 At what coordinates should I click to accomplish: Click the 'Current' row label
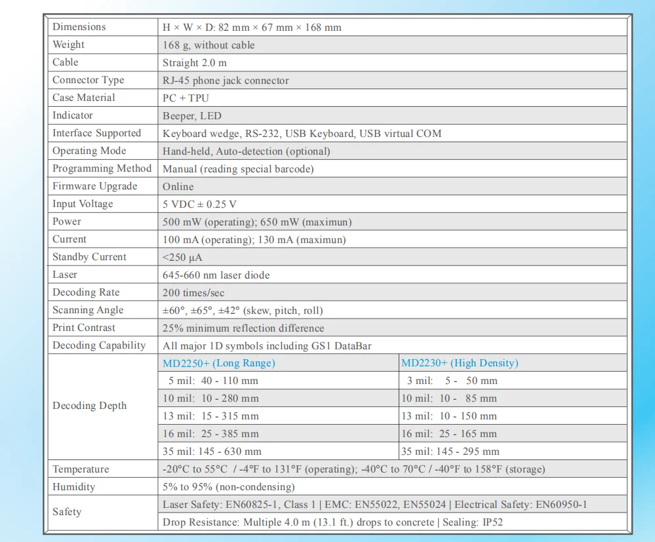point(69,239)
